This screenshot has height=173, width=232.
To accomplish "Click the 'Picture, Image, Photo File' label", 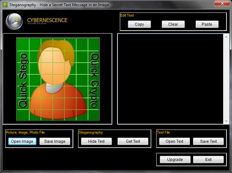I will (25, 132).
